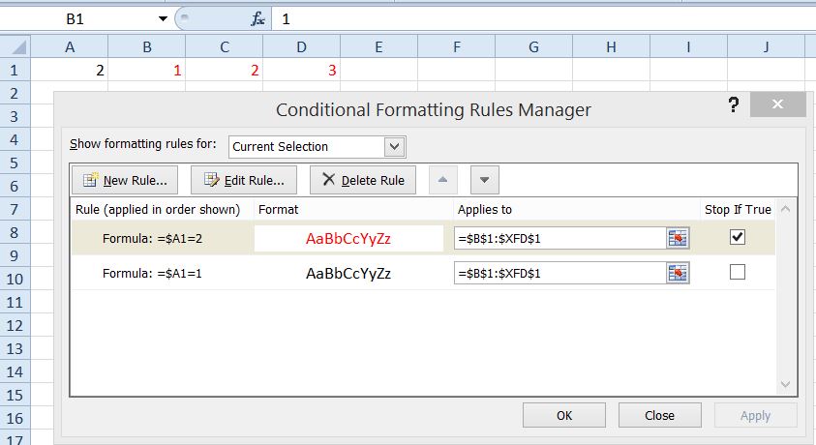Click New Rule button
Viewport: 816px width, 445px height.
(125, 180)
